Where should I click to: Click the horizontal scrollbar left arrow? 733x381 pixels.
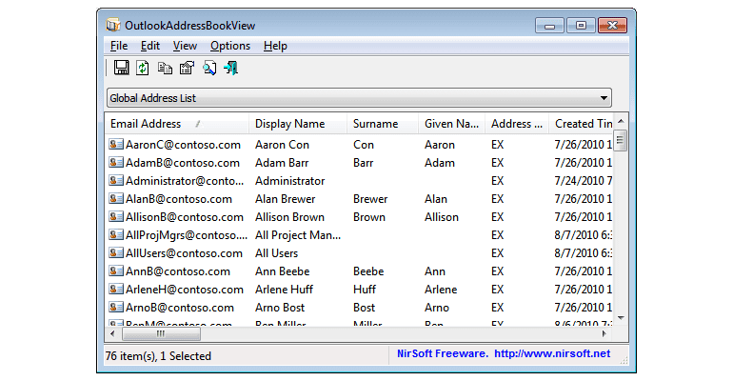(112, 333)
